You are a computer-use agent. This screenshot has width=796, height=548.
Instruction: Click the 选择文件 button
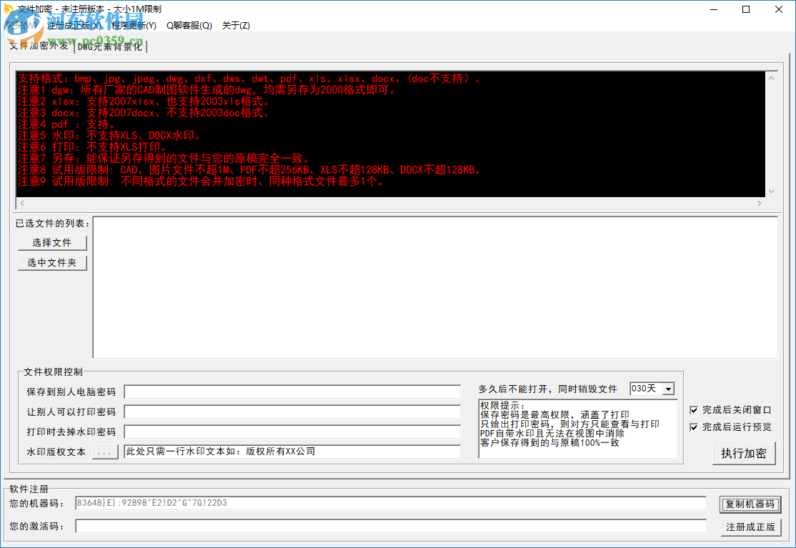[52, 243]
